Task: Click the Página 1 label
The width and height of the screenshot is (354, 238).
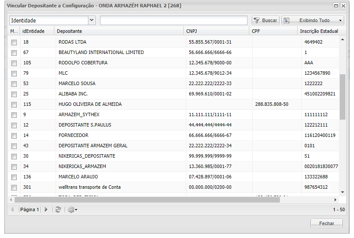Action: [30, 209]
